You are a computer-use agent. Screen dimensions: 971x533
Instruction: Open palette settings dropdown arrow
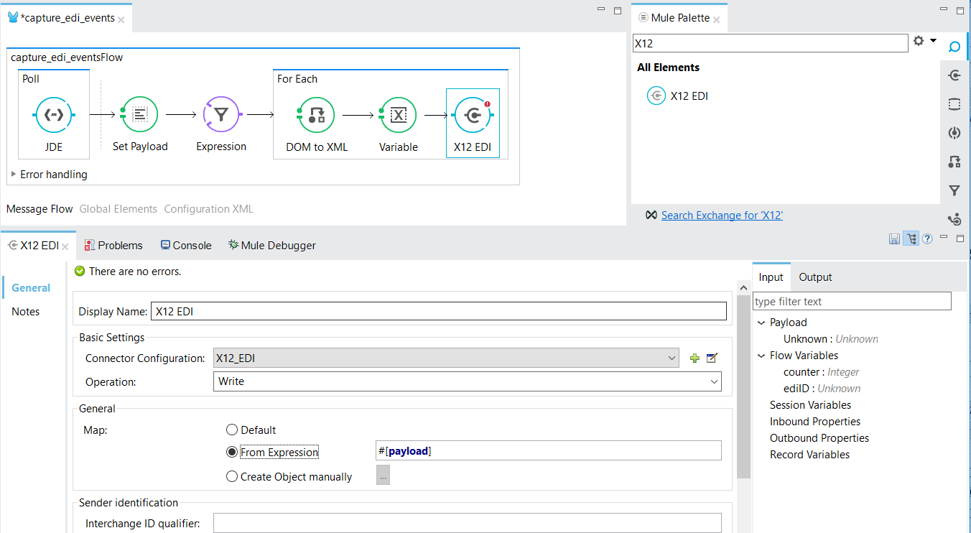[x=934, y=41]
